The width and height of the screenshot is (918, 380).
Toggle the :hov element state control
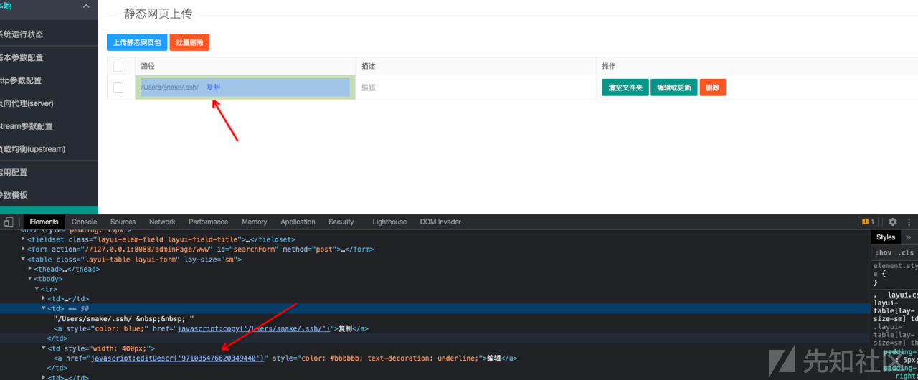point(883,252)
